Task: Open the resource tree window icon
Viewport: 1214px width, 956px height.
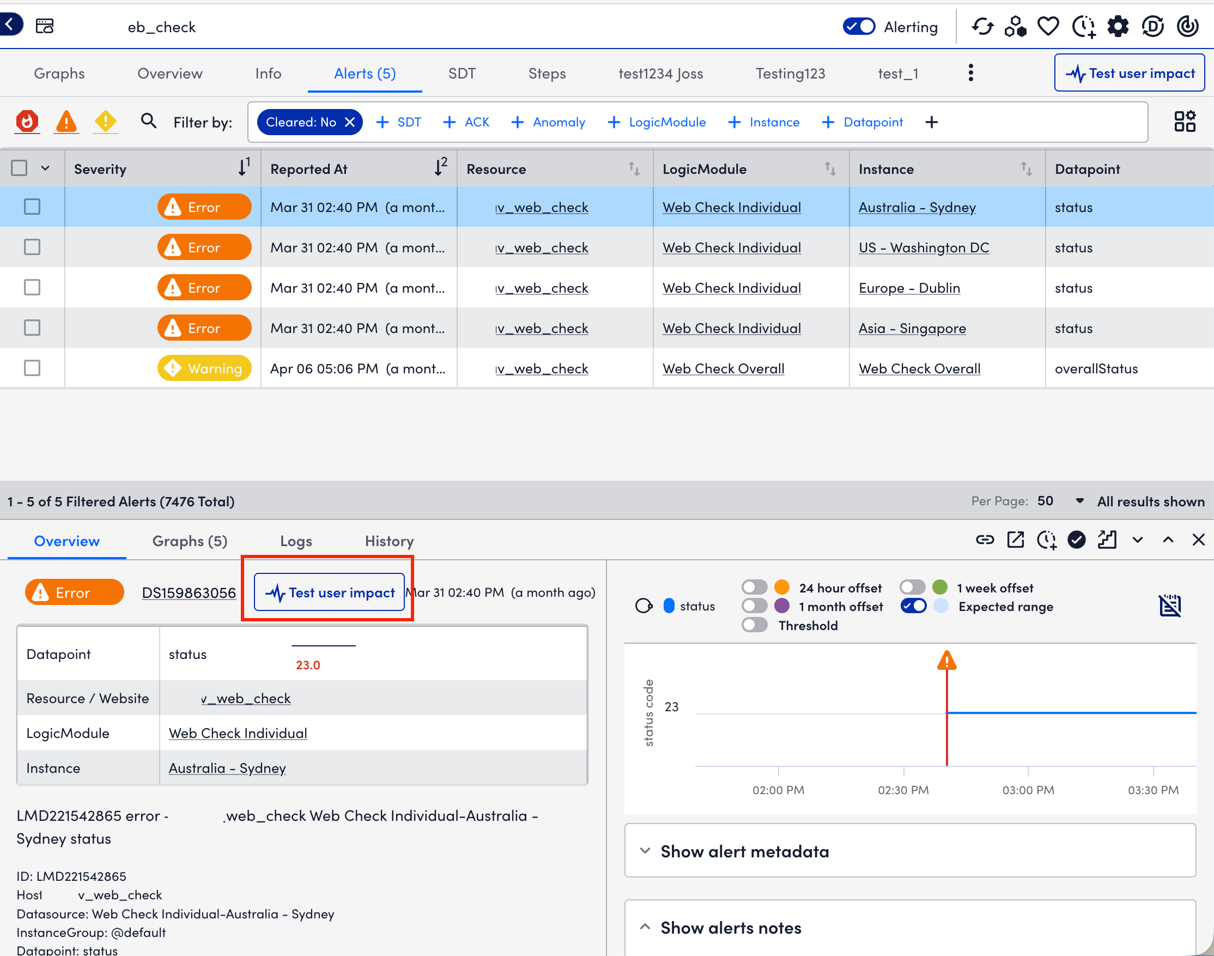Action: tap(45, 26)
